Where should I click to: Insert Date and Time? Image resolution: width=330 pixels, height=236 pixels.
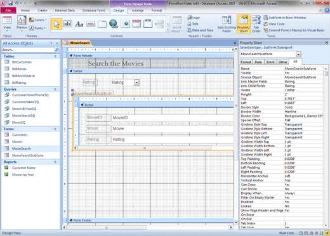(200, 30)
